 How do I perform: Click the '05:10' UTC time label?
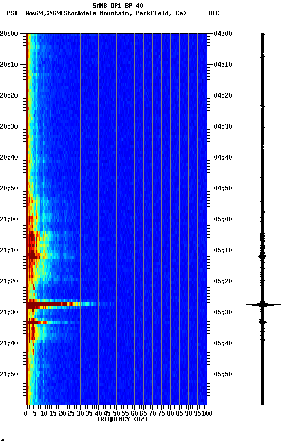coord(223,250)
